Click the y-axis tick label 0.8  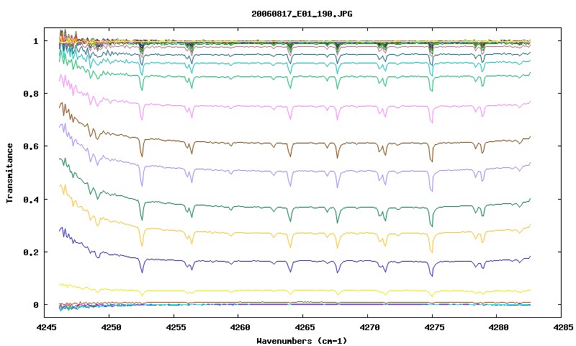31,94
